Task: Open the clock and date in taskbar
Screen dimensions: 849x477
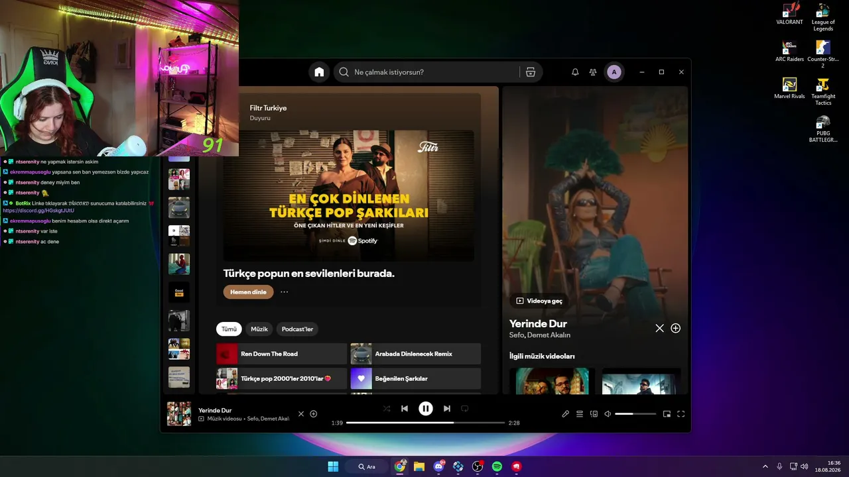Action: [x=828, y=466]
